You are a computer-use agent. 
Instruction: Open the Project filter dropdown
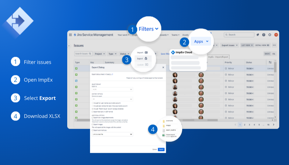click(x=100, y=54)
